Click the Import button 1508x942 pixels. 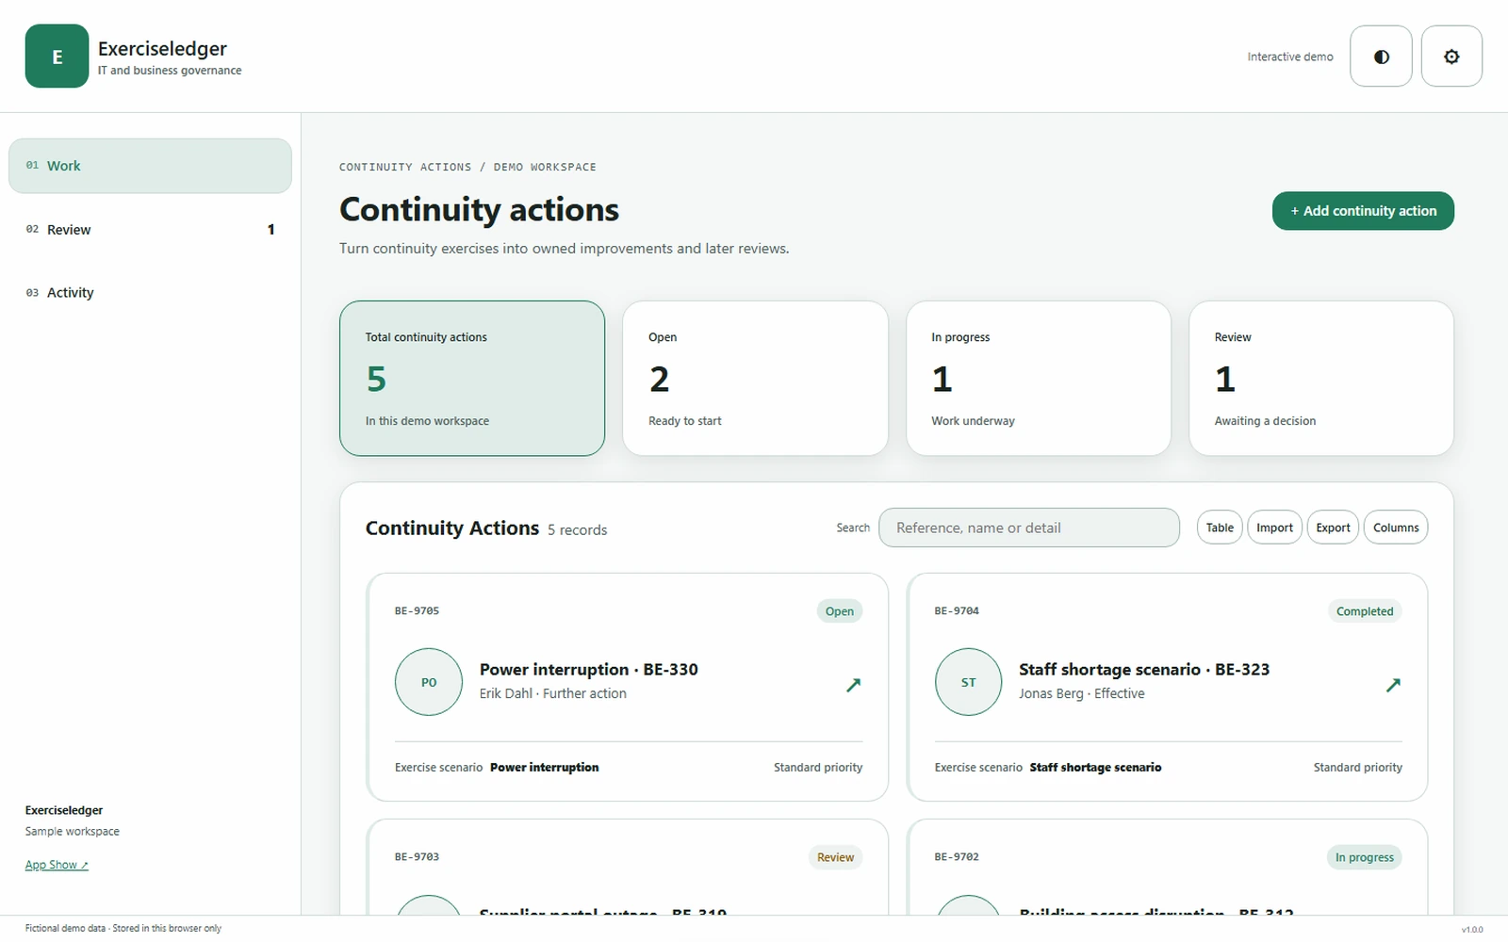(x=1274, y=528)
